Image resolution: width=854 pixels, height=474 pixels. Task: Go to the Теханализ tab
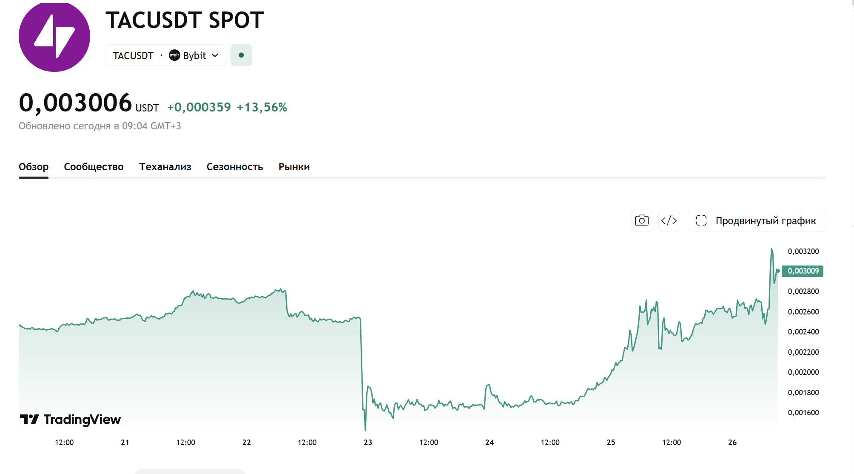coord(165,167)
